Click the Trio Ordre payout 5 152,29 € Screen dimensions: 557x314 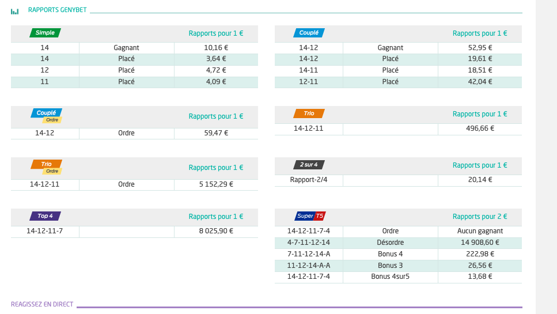pyautogui.click(x=216, y=184)
